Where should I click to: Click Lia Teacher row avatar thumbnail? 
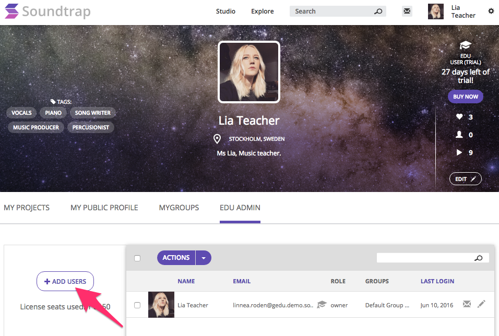click(x=161, y=305)
